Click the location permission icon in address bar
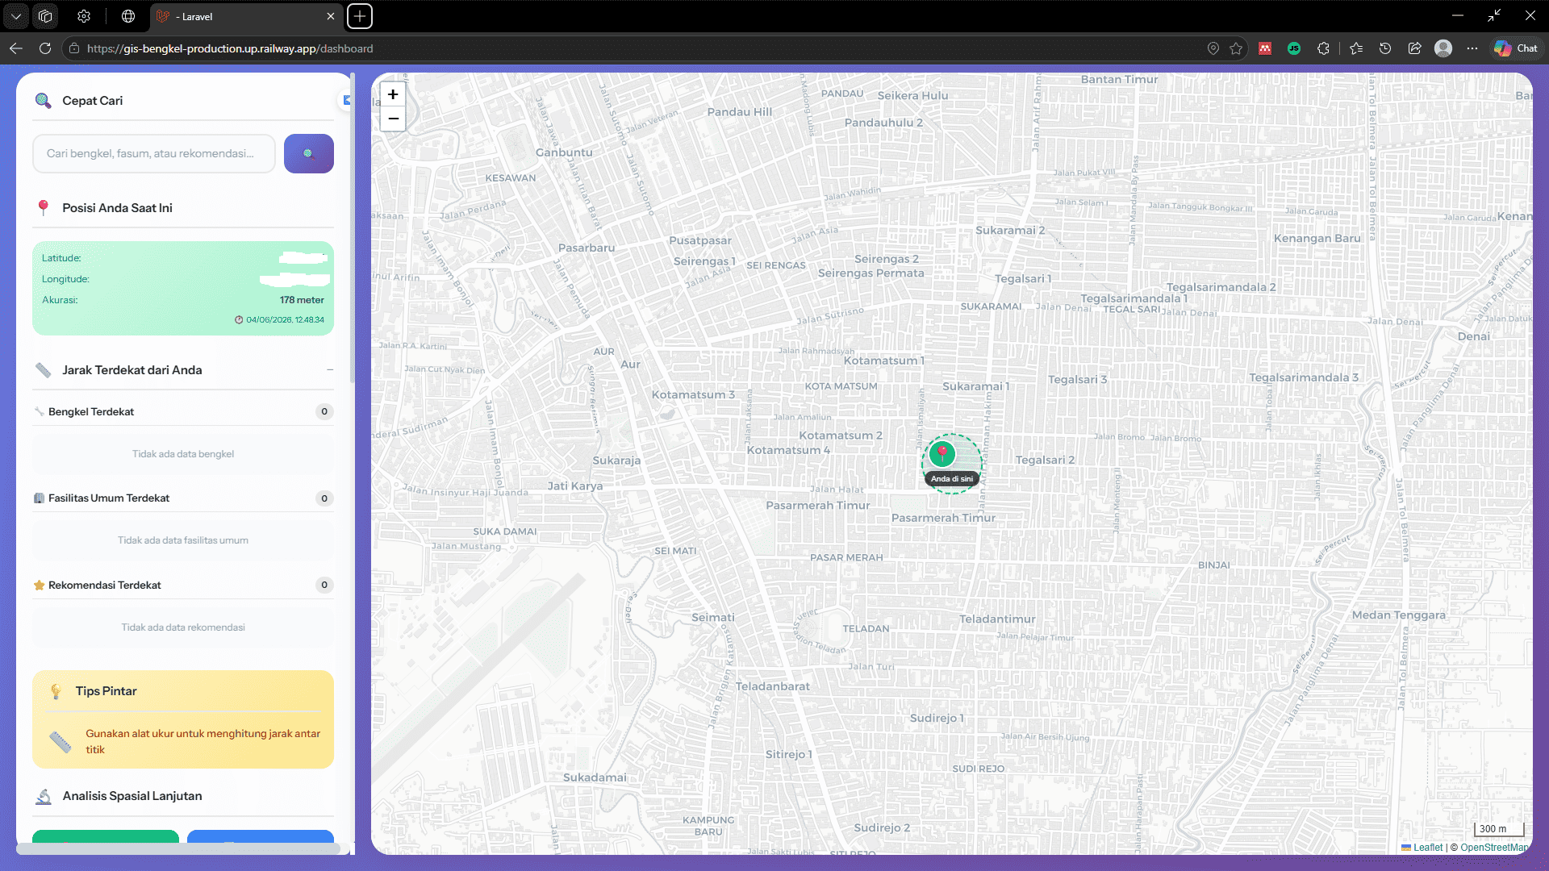Image resolution: width=1549 pixels, height=871 pixels. tap(1213, 48)
